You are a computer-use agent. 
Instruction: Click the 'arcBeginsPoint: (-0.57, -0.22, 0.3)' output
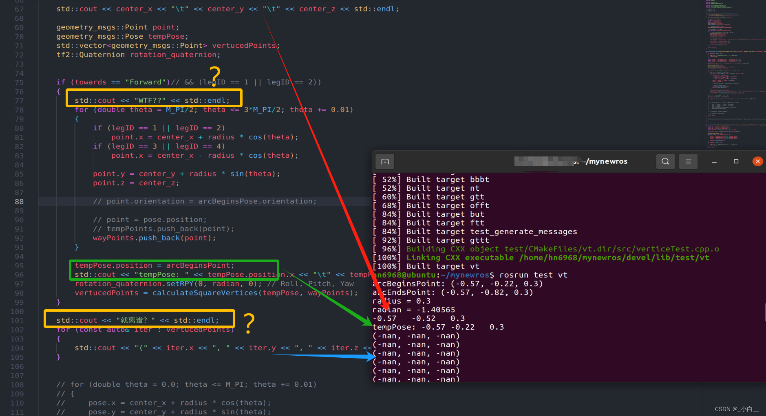tap(458, 284)
